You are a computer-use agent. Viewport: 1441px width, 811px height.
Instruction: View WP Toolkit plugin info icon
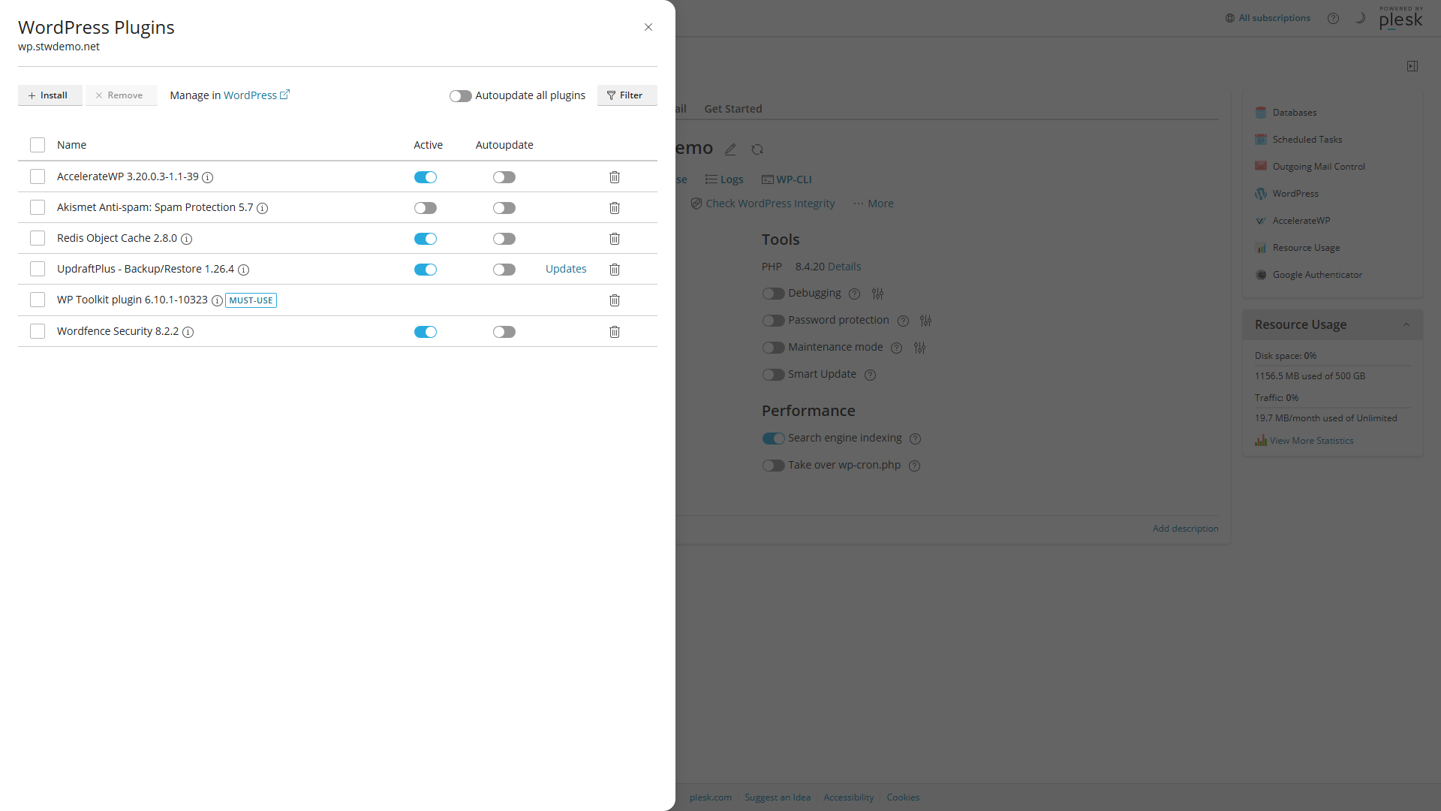pyautogui.click(x=217, y=300)
